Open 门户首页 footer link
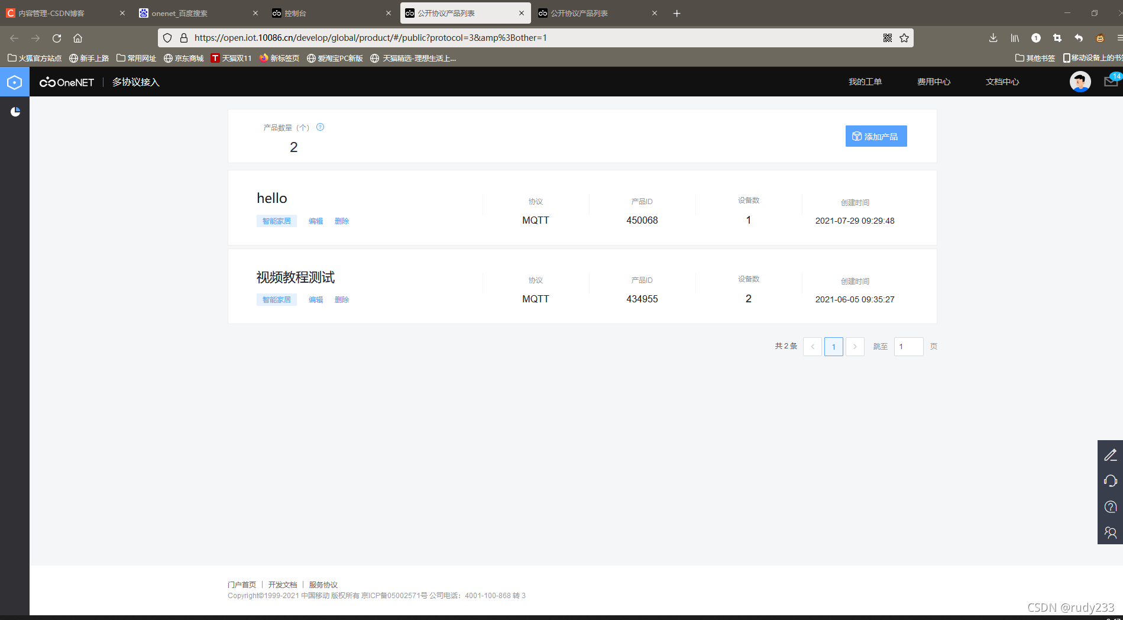 click(x=242, y=585)
